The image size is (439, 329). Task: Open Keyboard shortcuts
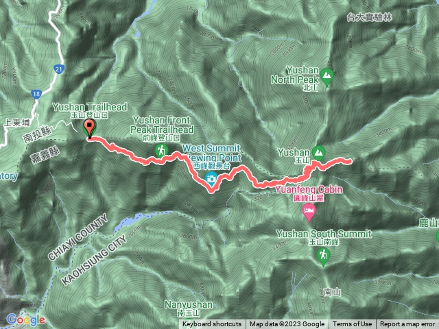pyautogui.click(x=212, y=324)
